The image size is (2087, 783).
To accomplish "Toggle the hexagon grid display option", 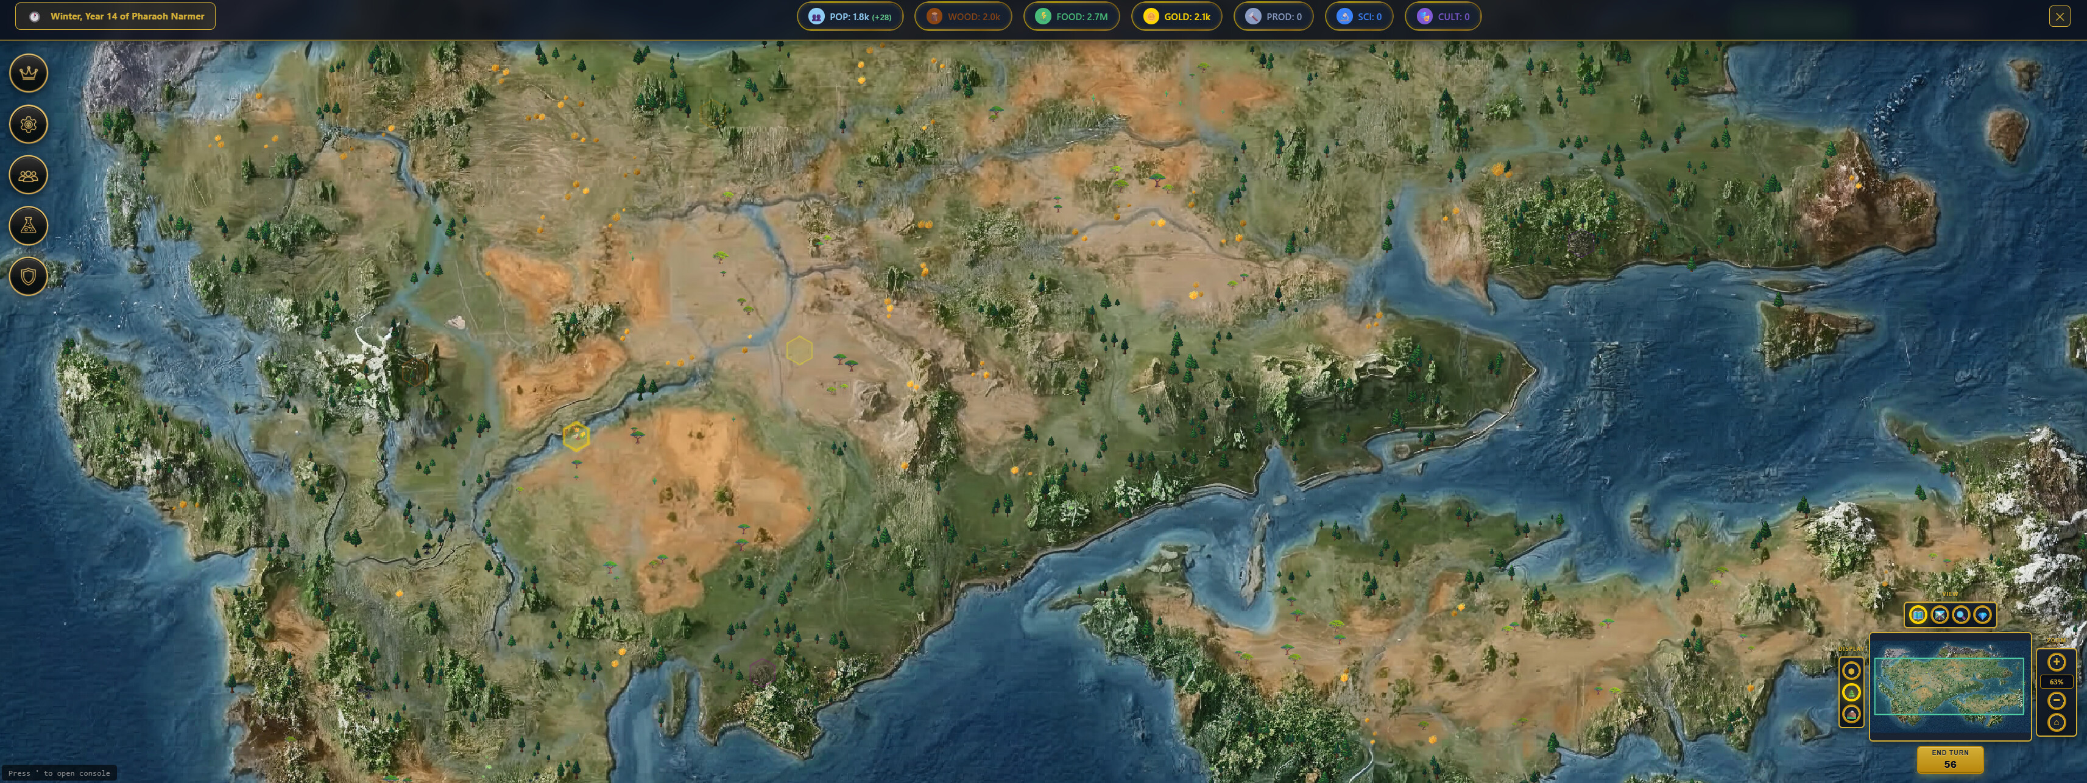I will [1852, 670].
